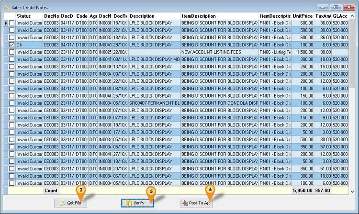Click the vertical scrollbar thumb
This screenshot has width=359, height=214.
coord(352,48)
